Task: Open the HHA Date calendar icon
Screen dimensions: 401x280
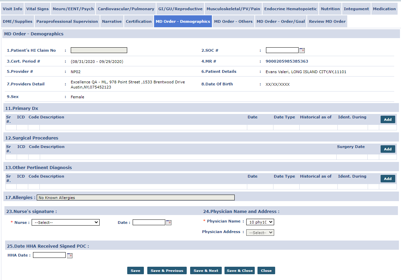Action: (70, 256)
